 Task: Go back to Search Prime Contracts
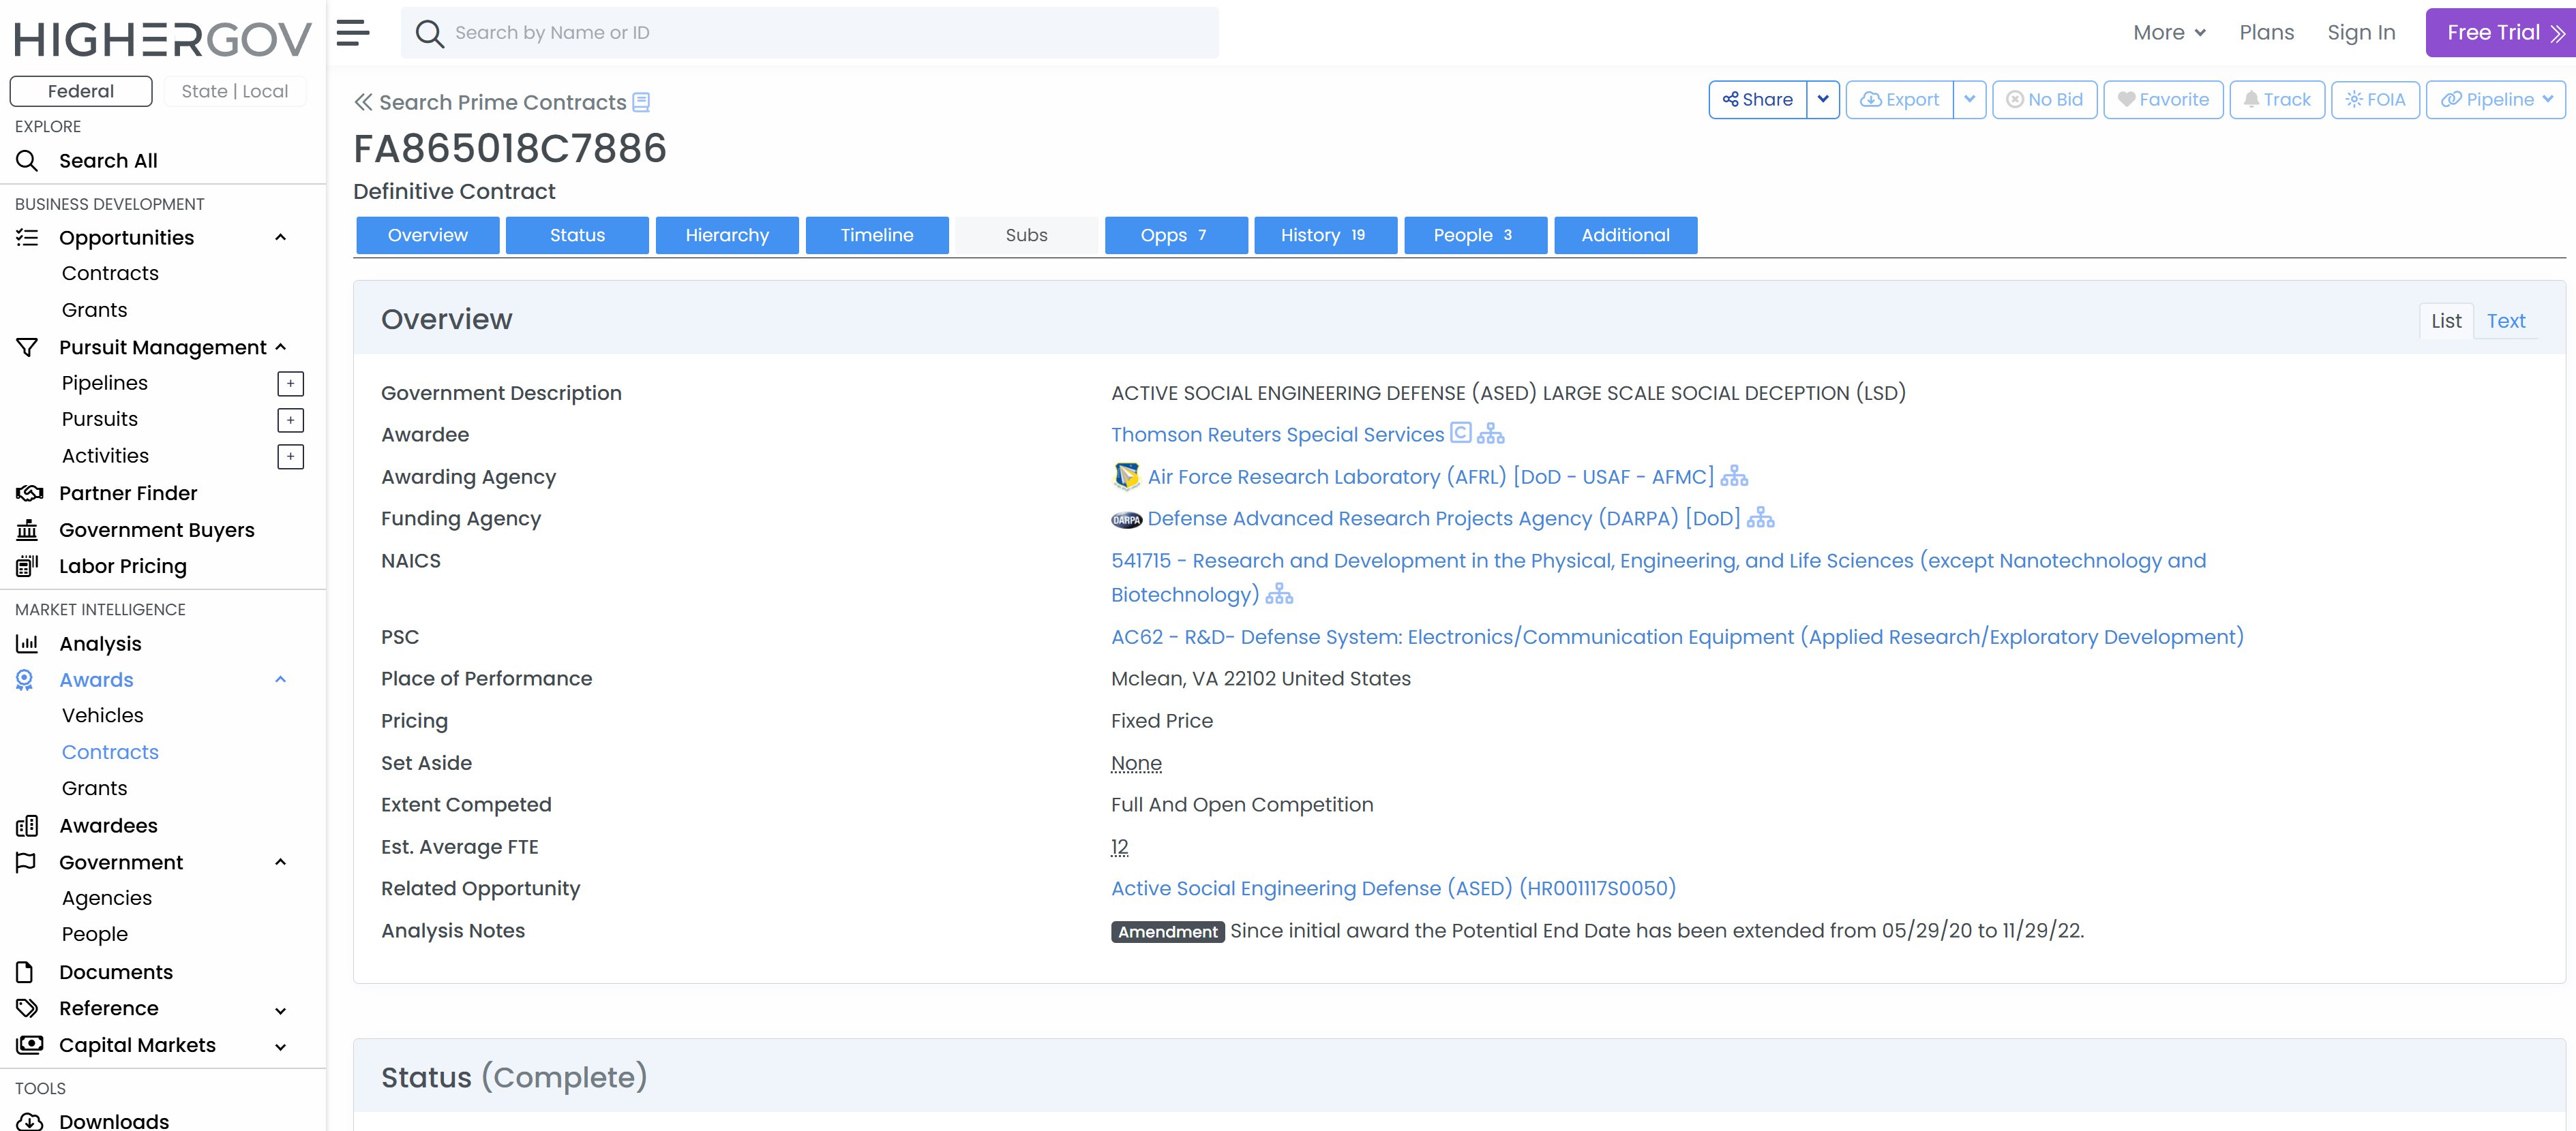point(490,102)
